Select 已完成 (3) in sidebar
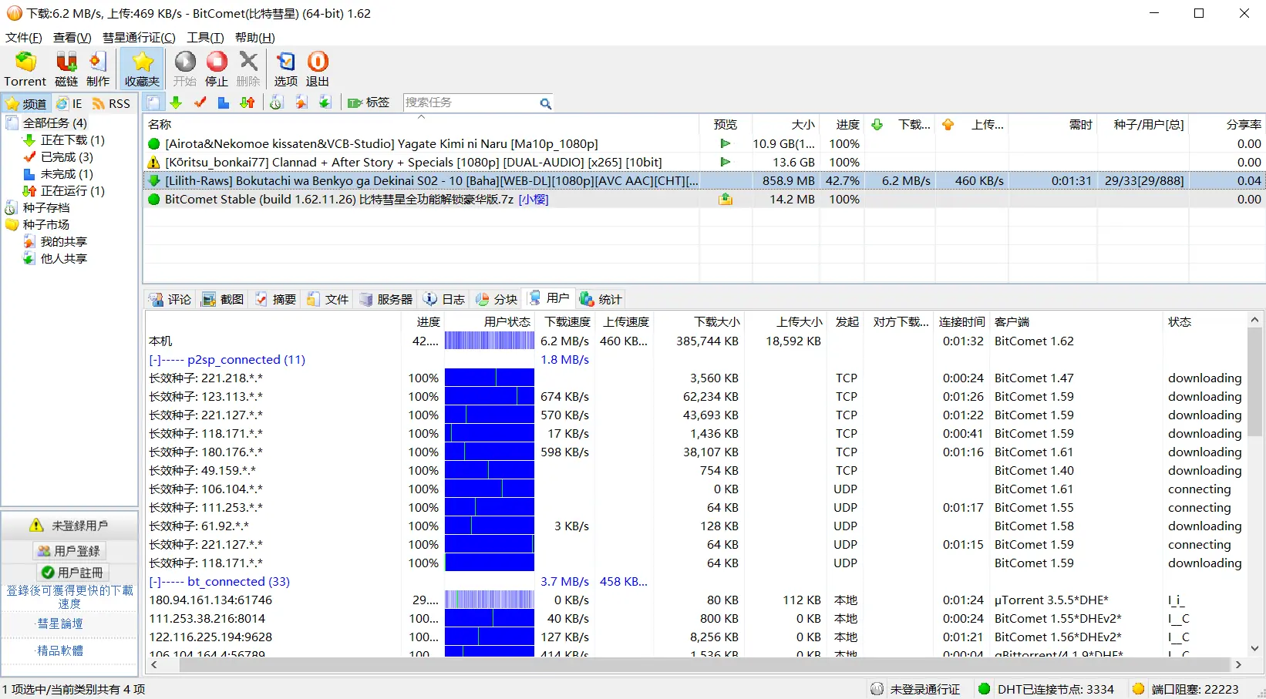The image size is (1266, 699). coord(67,156)
